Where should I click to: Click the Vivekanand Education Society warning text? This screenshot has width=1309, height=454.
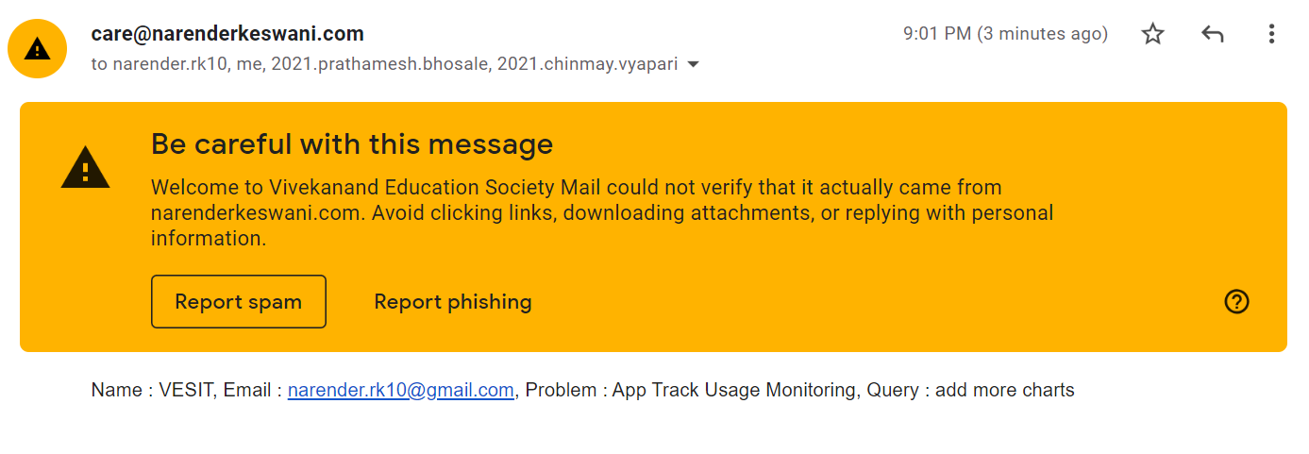click(x=602, y=212)
